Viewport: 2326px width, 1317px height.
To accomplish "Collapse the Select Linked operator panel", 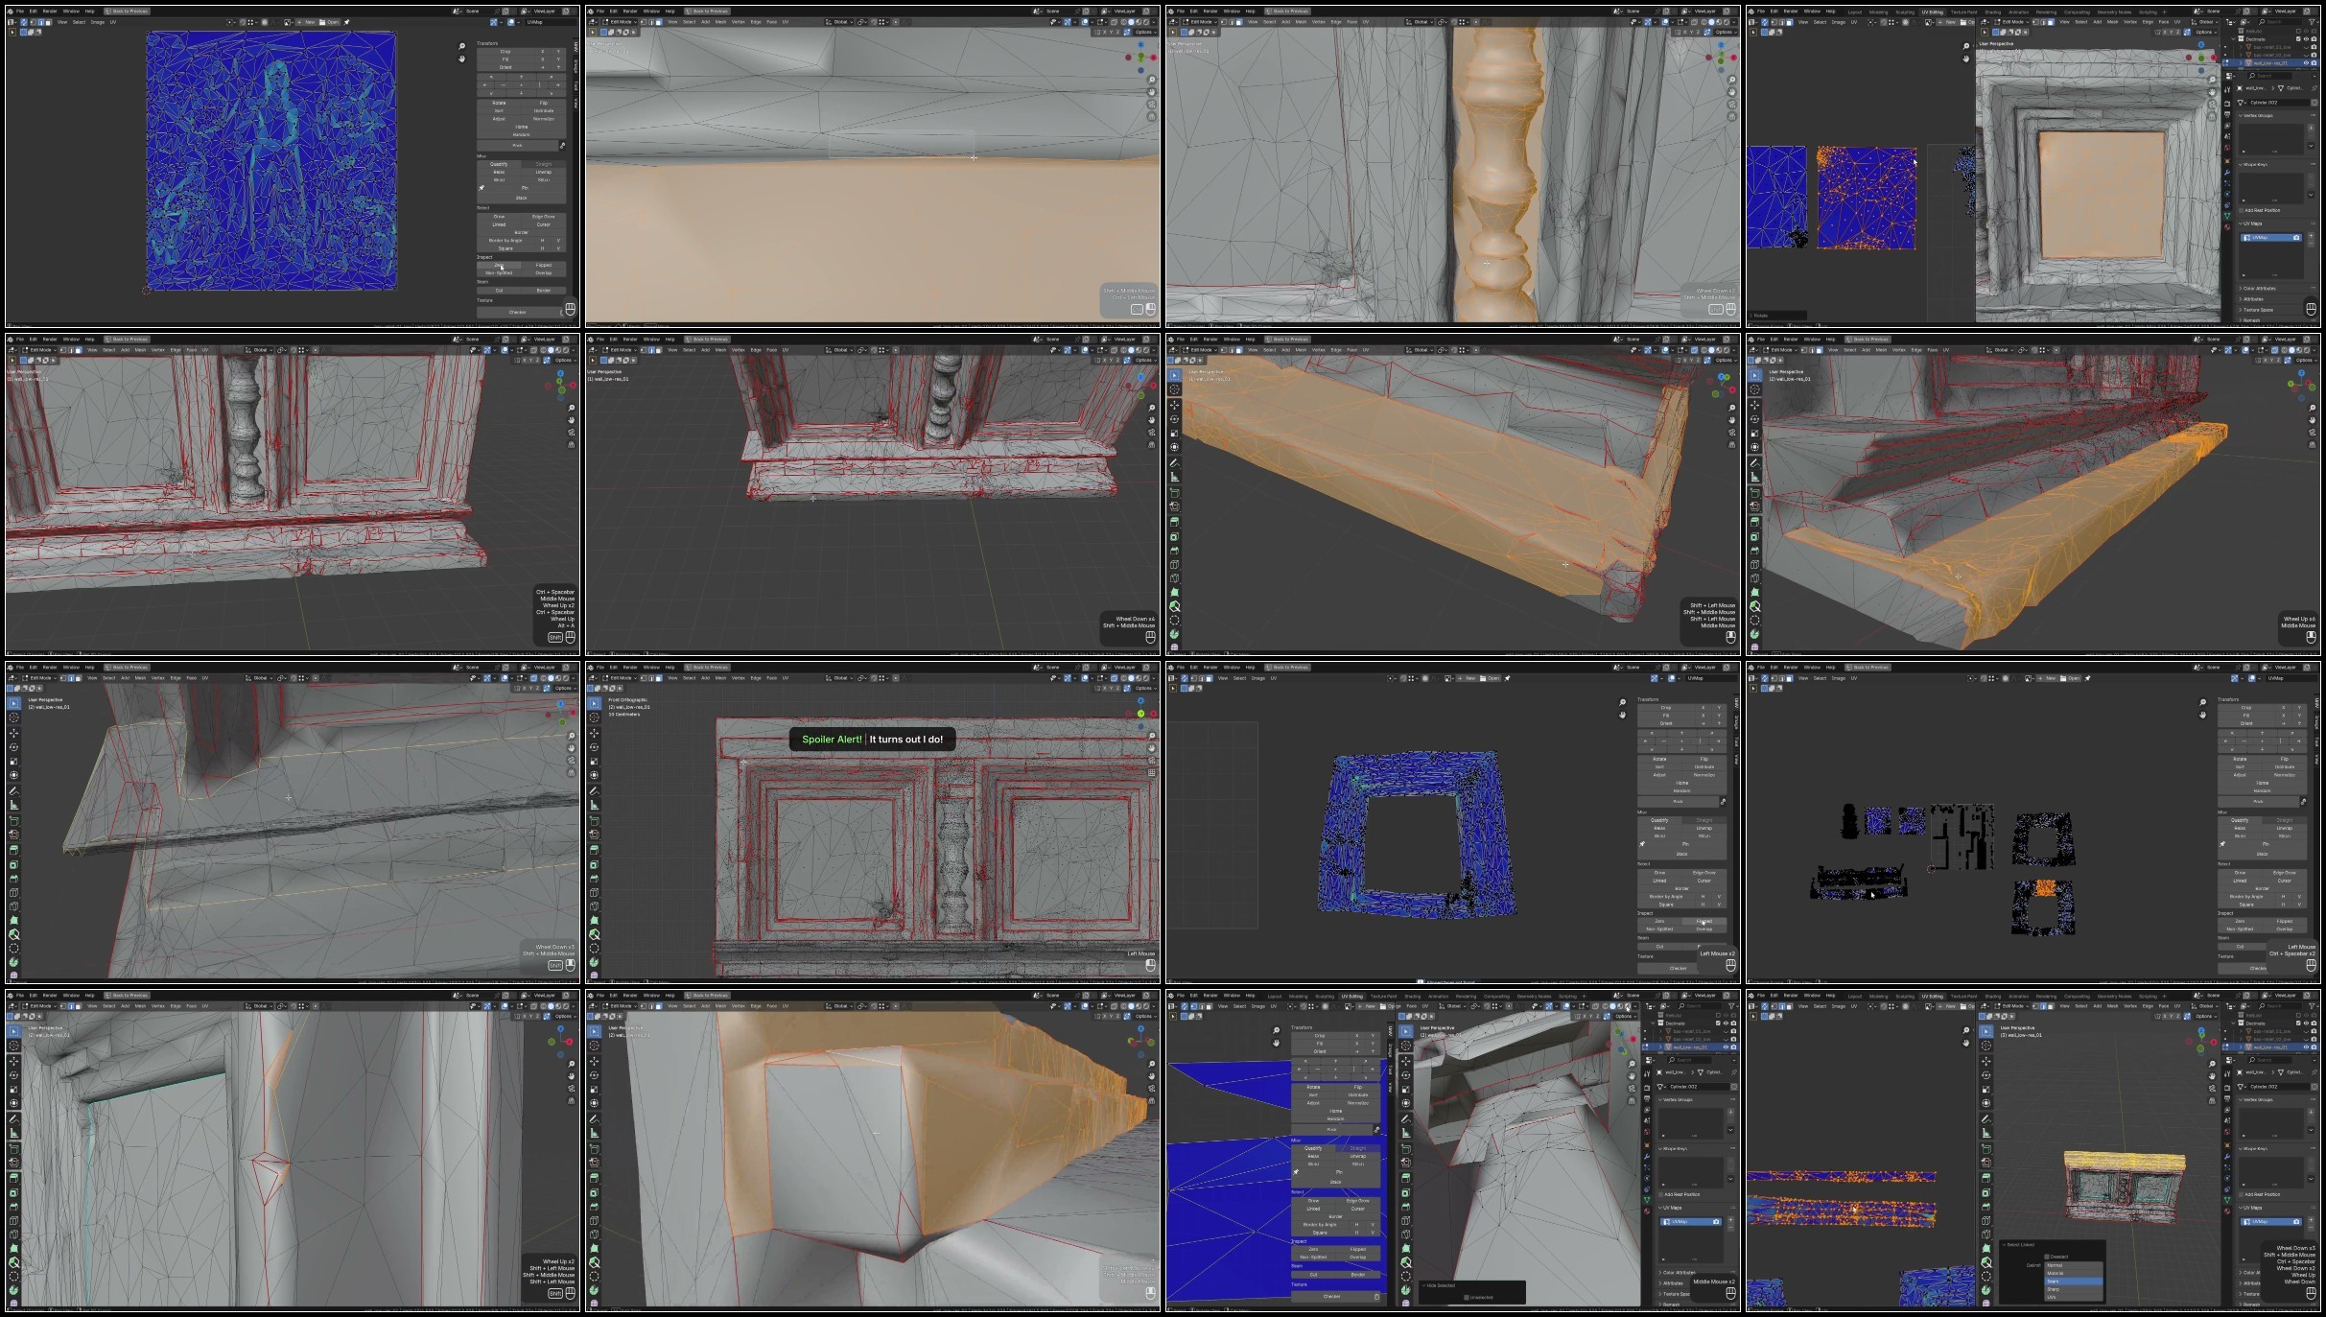I will click(2005, 1244).
